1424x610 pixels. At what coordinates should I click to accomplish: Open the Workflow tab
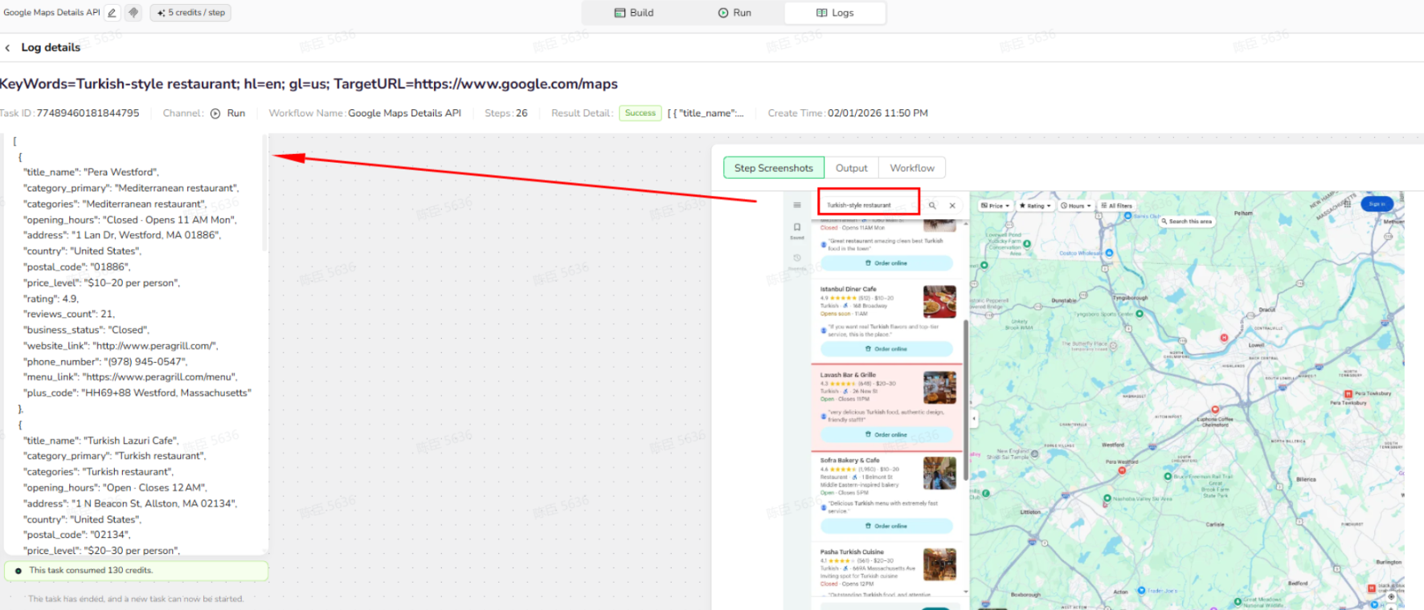(912, 168)
